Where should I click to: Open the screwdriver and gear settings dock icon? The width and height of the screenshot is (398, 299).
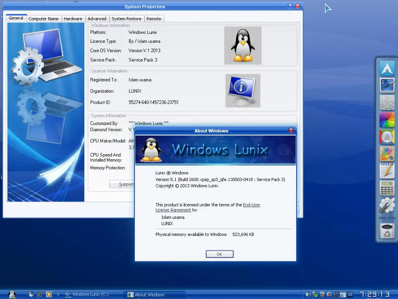click(x=387, y=206)
